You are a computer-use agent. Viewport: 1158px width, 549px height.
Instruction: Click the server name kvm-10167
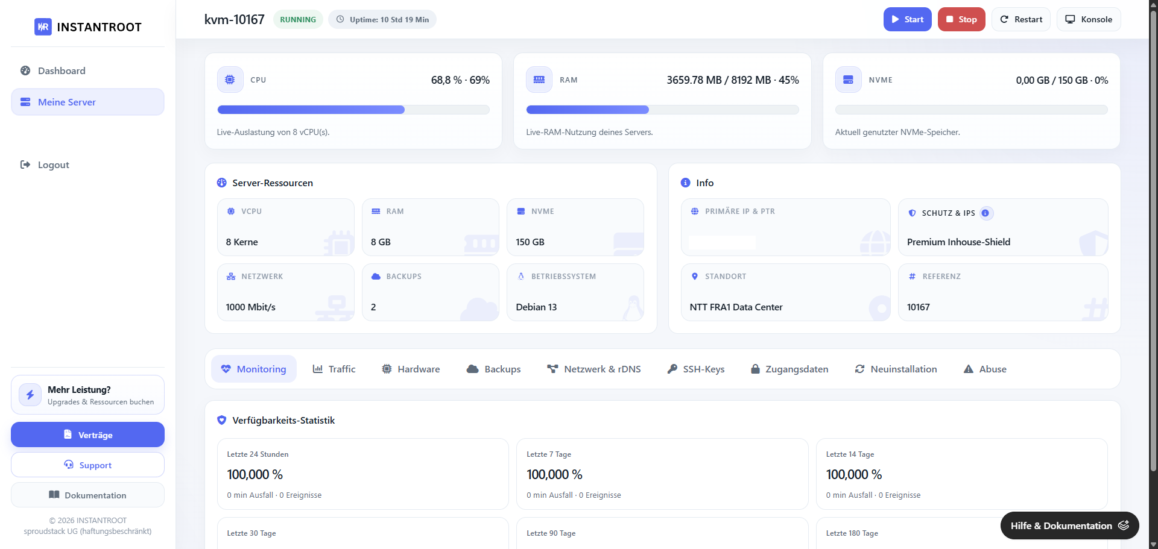tap(235, 19)
